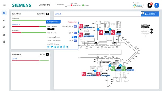Click Clean green legend swatch
The image size is (162, 91).
click(83, 5)
